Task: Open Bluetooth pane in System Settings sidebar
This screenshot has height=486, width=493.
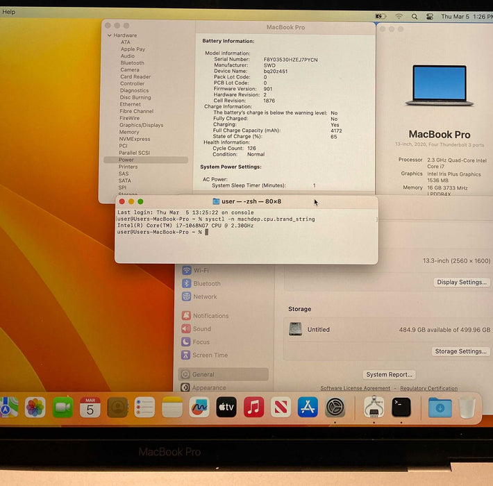Action: (x=201, y=283)
